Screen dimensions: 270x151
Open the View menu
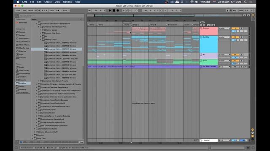pyautogui.click(x=57, y=2)
